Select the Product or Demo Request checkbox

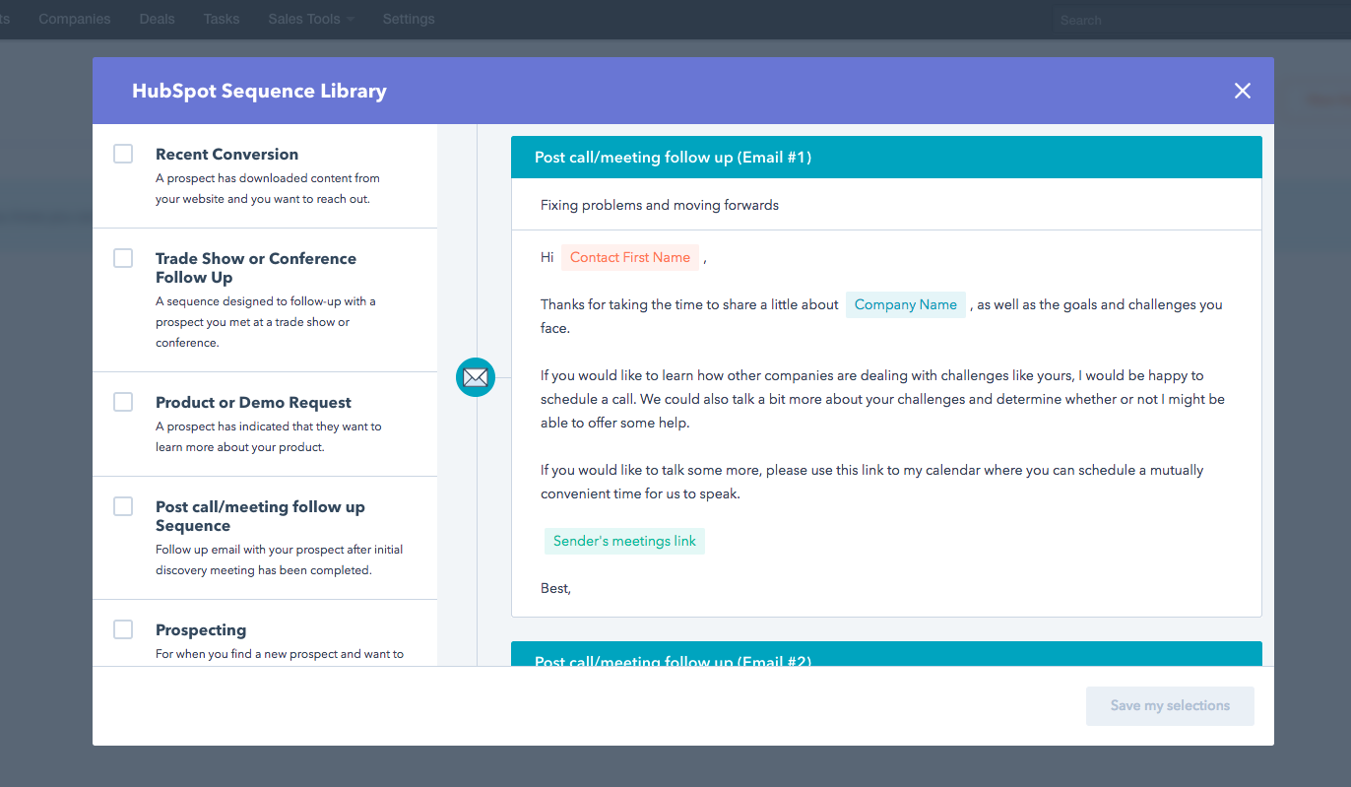[x=123, y=402]
